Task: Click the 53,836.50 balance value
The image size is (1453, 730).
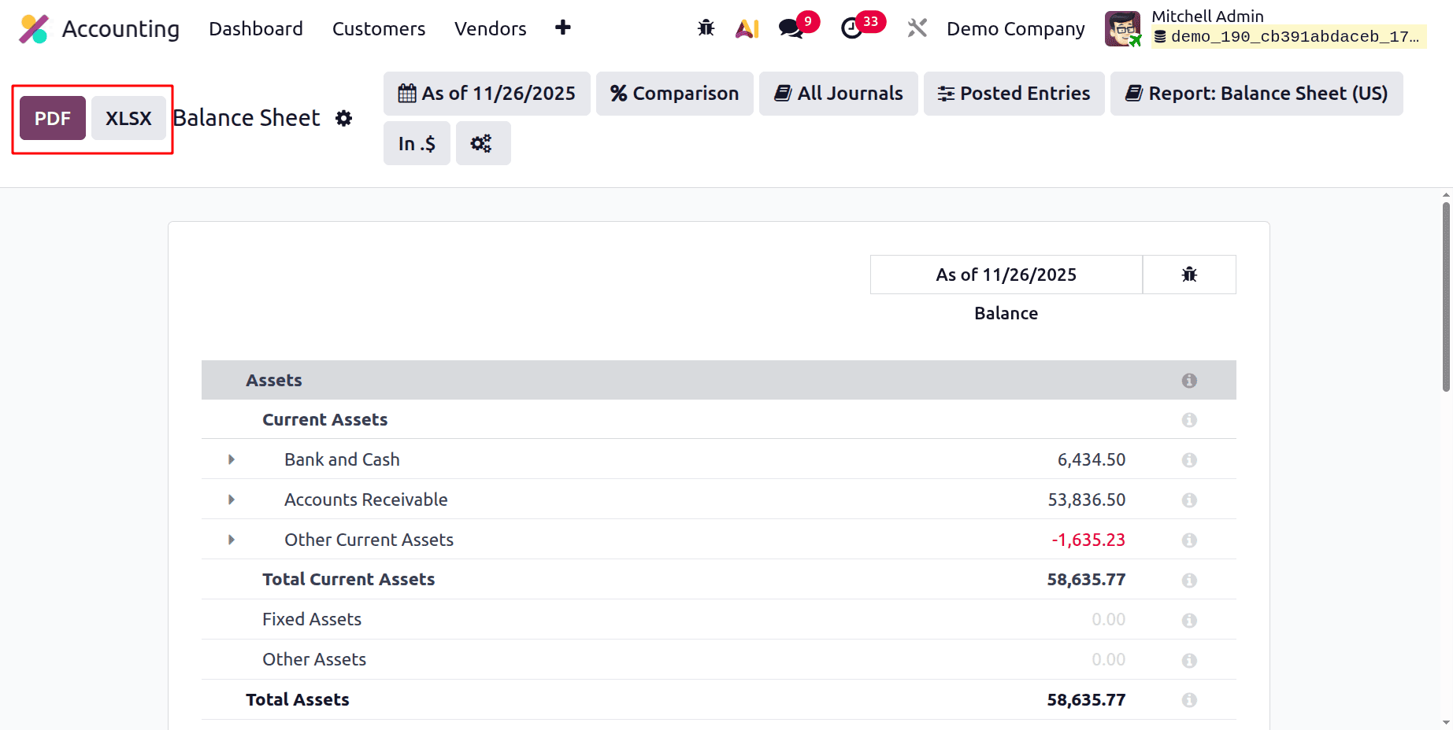Action: (x=1087, y=500)
